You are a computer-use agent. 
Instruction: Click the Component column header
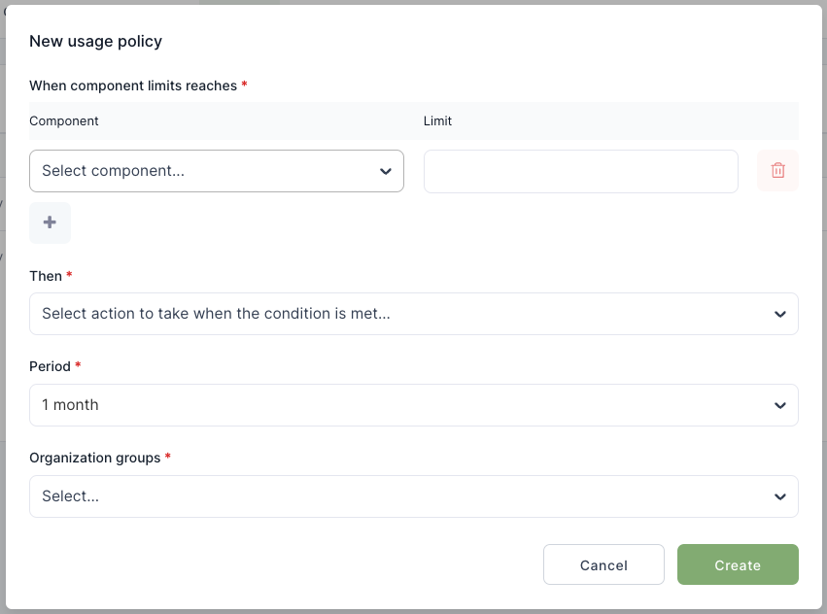[x=64, y=121]
